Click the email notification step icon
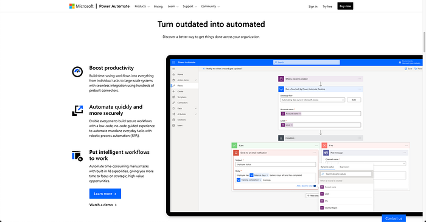Screen dimensions: 426x222 point(236,153)
